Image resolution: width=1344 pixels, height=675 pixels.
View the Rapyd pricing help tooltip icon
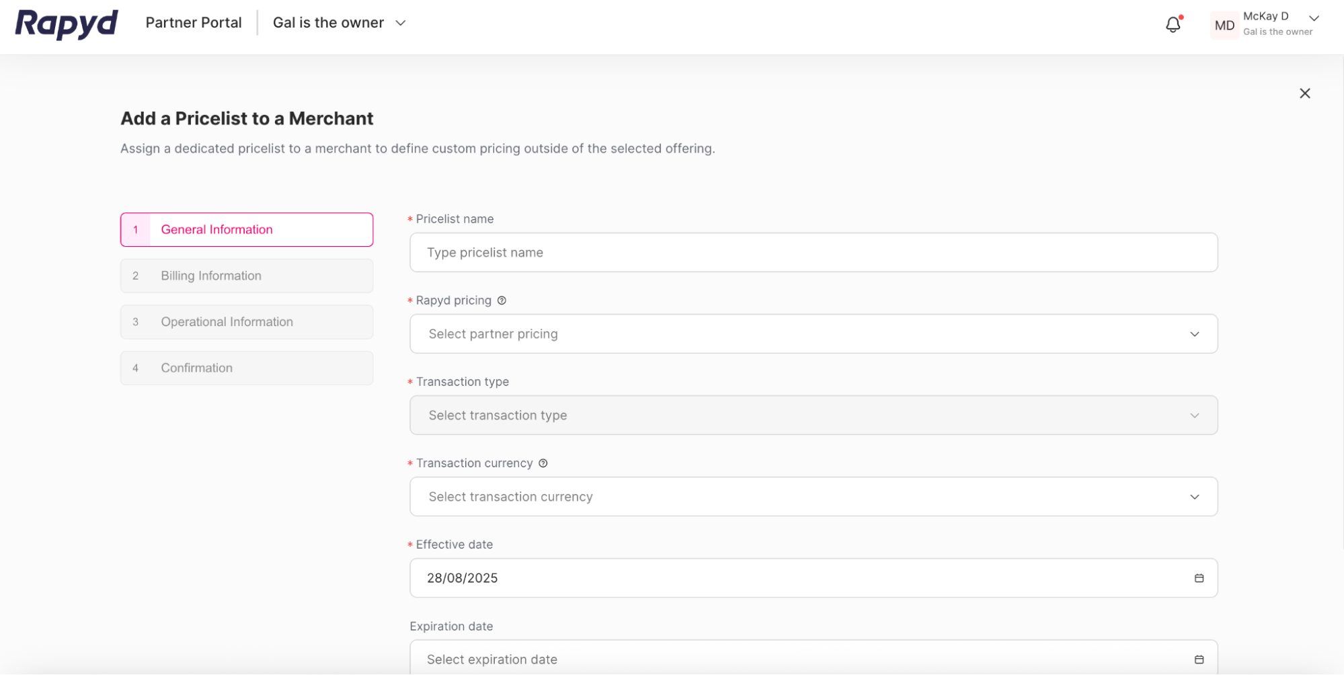coord(502,301)
